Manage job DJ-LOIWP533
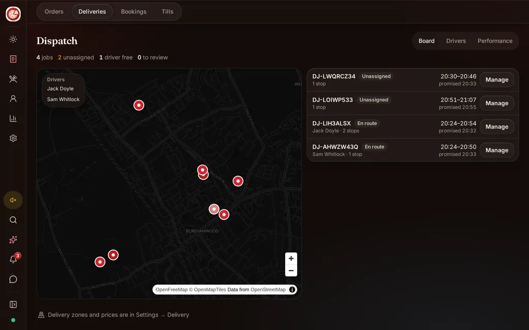 click(496, 103)
